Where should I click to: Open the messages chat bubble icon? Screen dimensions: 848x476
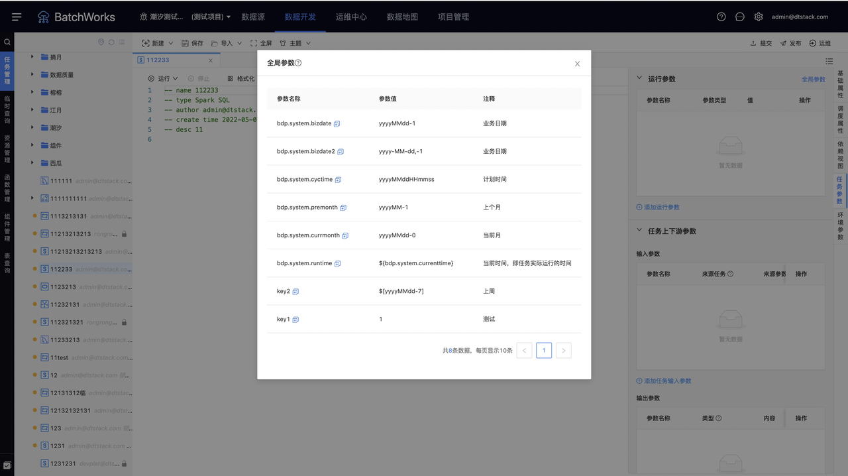pyautogui.click(x=740, y=17)
